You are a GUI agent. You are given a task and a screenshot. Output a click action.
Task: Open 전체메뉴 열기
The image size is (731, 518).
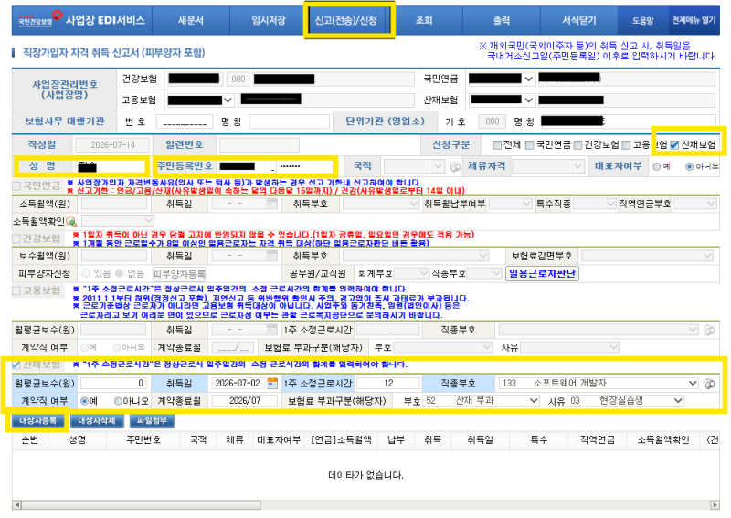(x=694, y=20)
